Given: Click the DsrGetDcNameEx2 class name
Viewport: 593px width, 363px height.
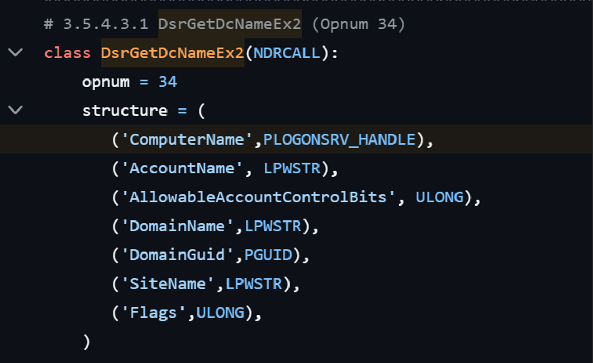Looking at the screenshot, I should tap(172, 53).
